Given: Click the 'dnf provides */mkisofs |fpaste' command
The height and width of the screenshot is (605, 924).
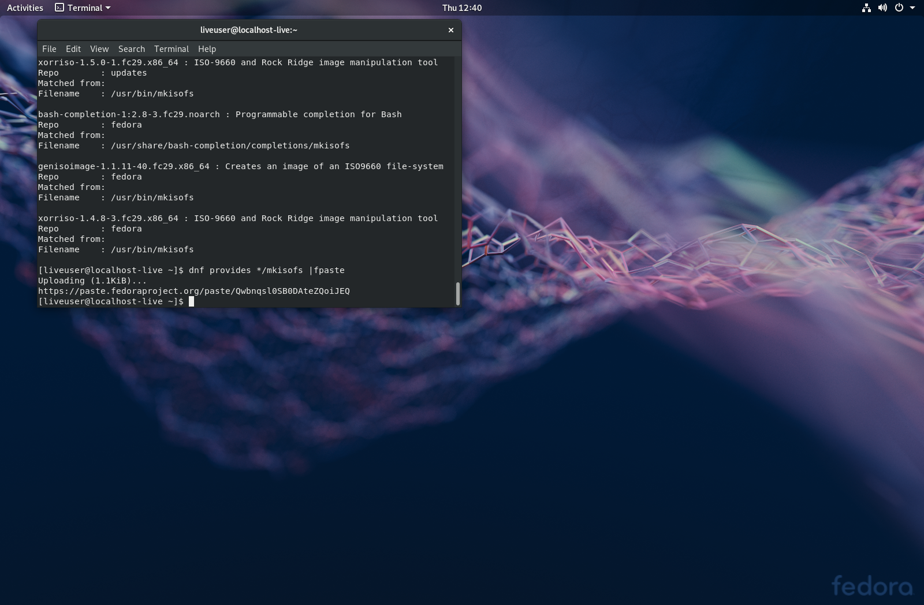Looking at the screenshot, I should coord(267,270).
